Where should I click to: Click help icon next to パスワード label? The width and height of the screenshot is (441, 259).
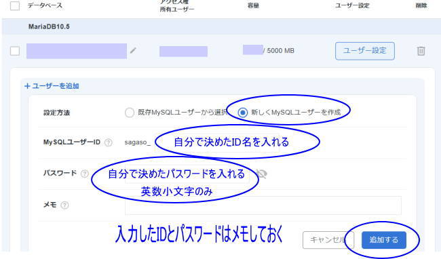[x=85, y=174]
